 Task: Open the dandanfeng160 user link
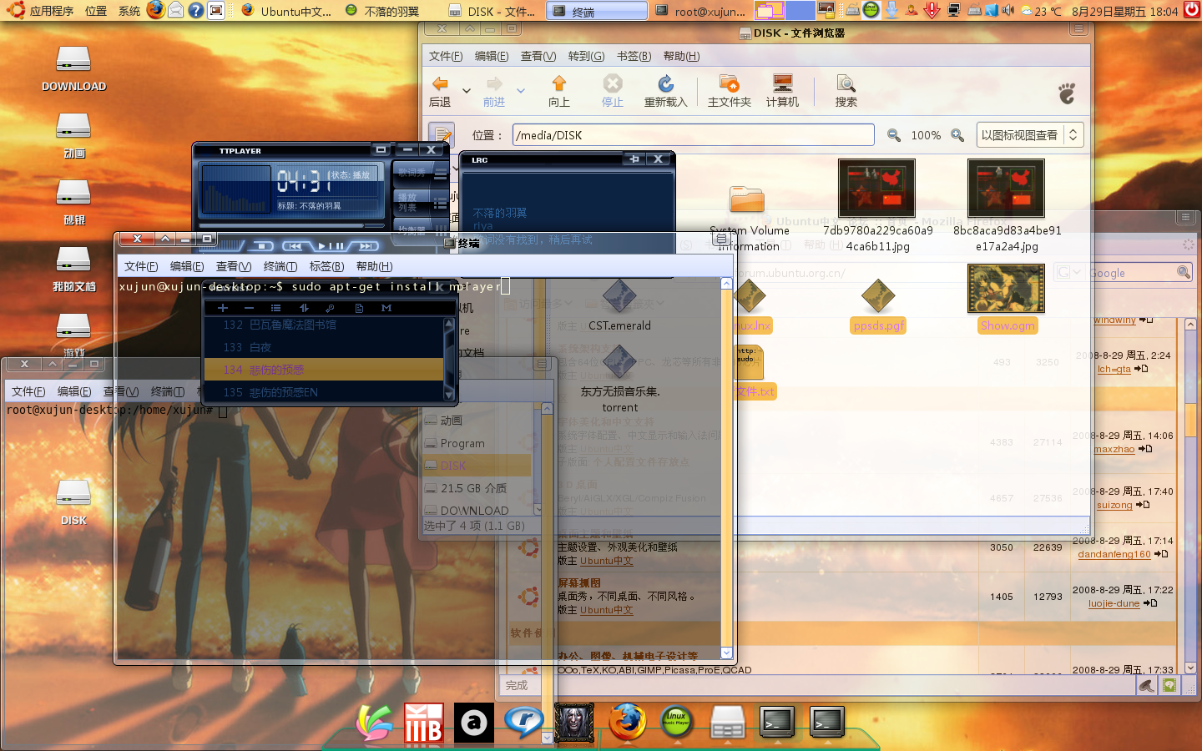[1114, 554]
